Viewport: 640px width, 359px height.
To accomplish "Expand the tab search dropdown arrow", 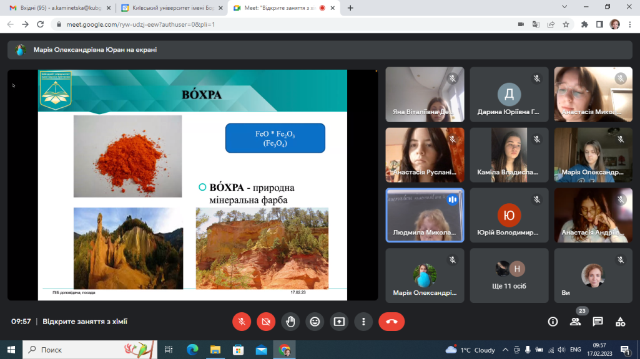I will [x=564, y=7].
